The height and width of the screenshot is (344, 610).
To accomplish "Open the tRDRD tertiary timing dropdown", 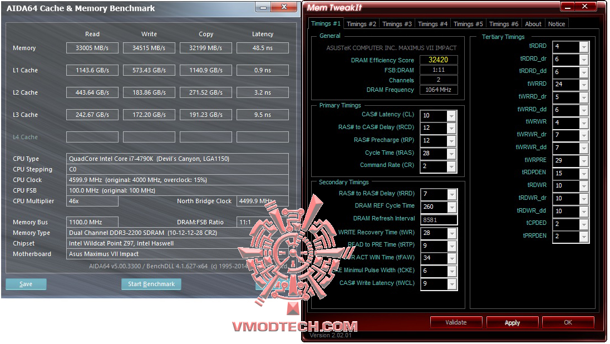I will pyautogui.click(x=583, y=47).
